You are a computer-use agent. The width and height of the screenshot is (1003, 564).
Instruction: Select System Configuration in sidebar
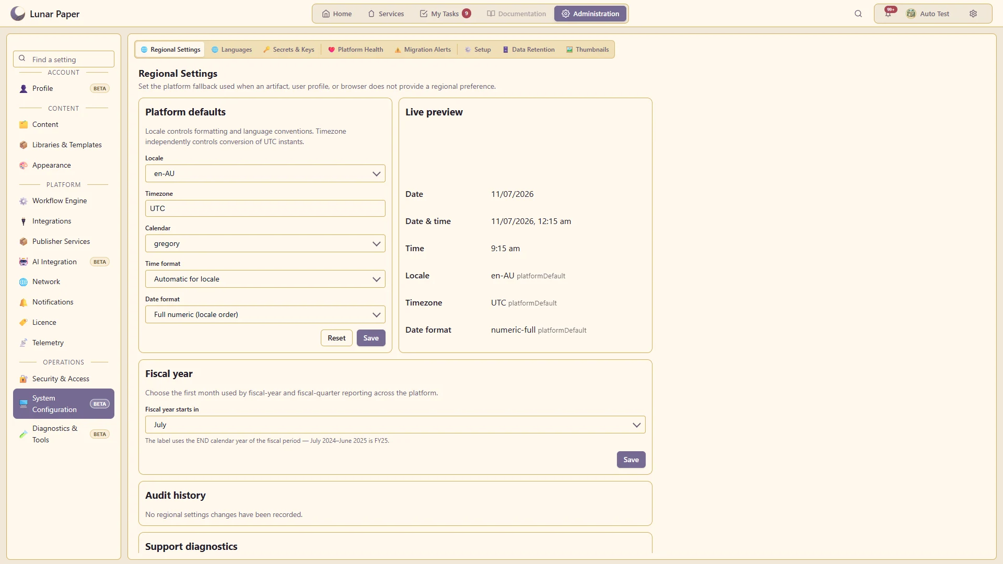(x=64, y=404)
